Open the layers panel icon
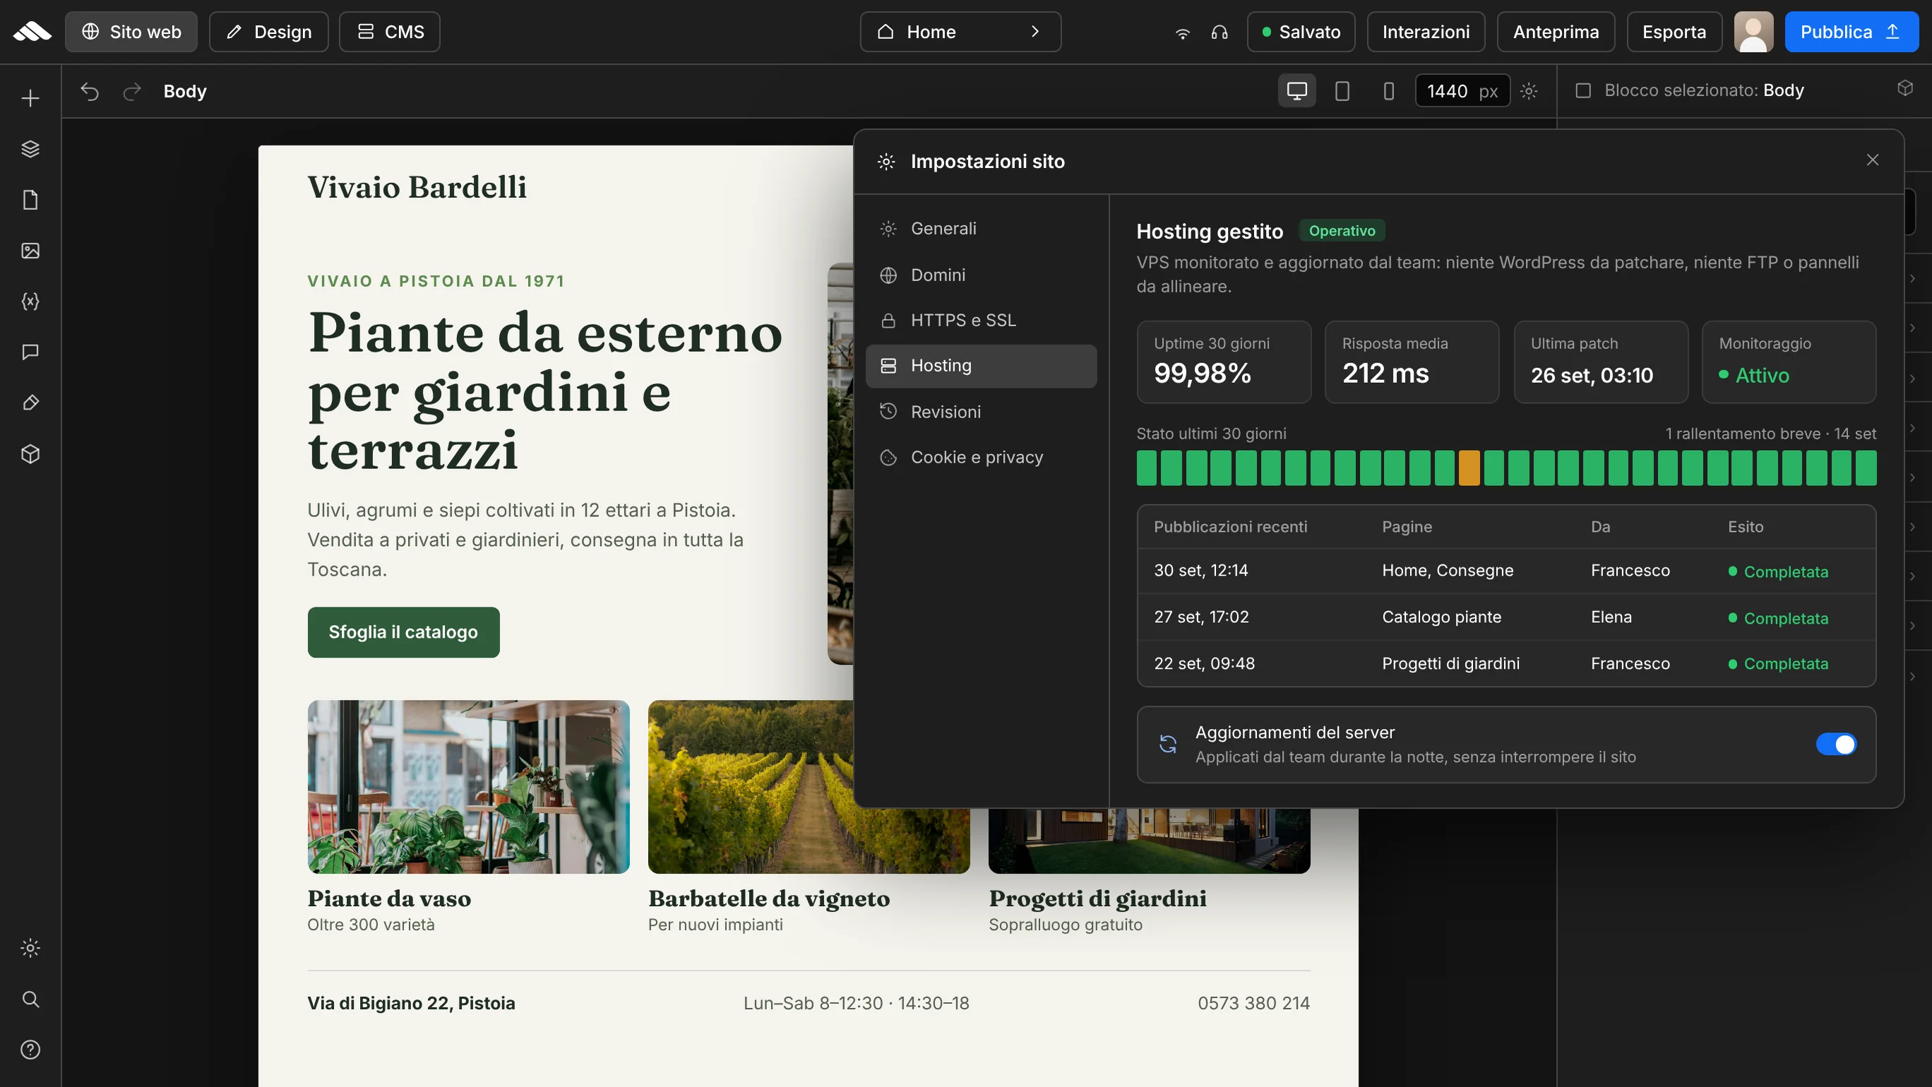The image size is (1932, 1087). coord(30,148)
